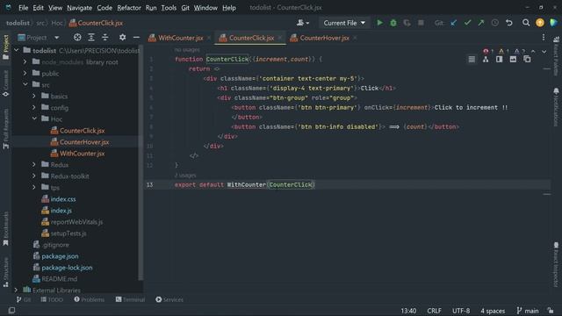Open Git tool window button

[x=24, y=299]
